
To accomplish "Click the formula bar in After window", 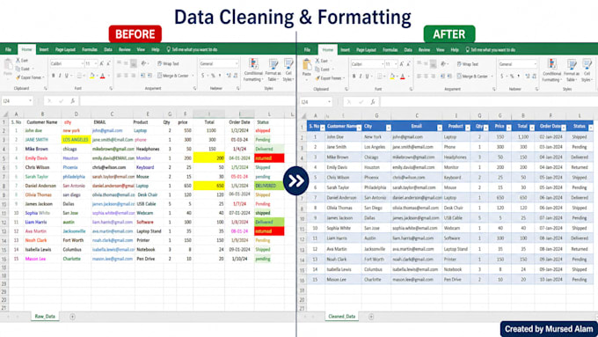I will 488,102.
